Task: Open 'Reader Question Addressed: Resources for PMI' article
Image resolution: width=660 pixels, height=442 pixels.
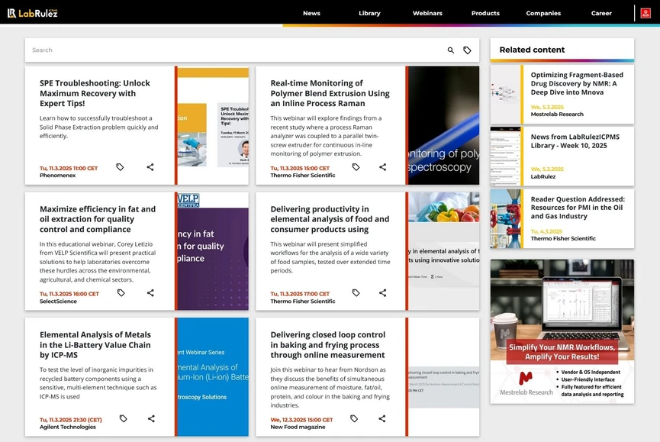Action: click(578, 208)
